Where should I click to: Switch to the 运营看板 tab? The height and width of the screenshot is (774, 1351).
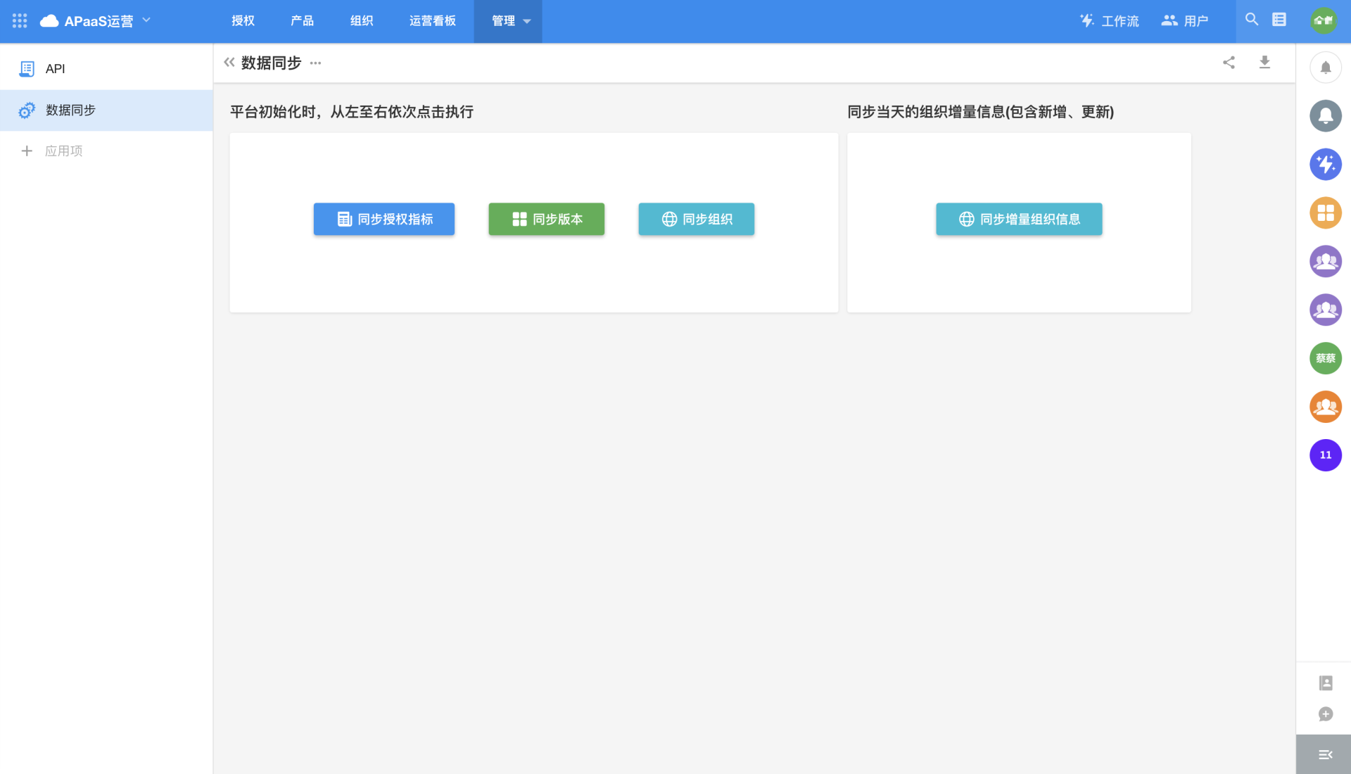[432, 21]
